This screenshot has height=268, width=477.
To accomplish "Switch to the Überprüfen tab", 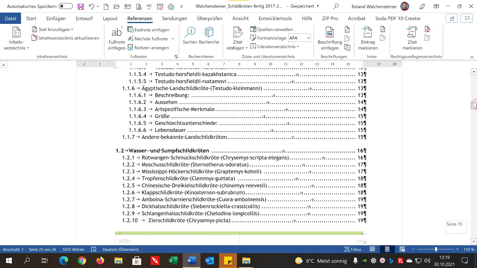I will [x=209, y=18].
